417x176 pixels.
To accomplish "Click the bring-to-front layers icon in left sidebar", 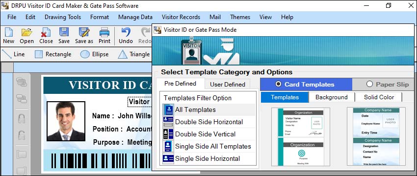I will [22, 82].
